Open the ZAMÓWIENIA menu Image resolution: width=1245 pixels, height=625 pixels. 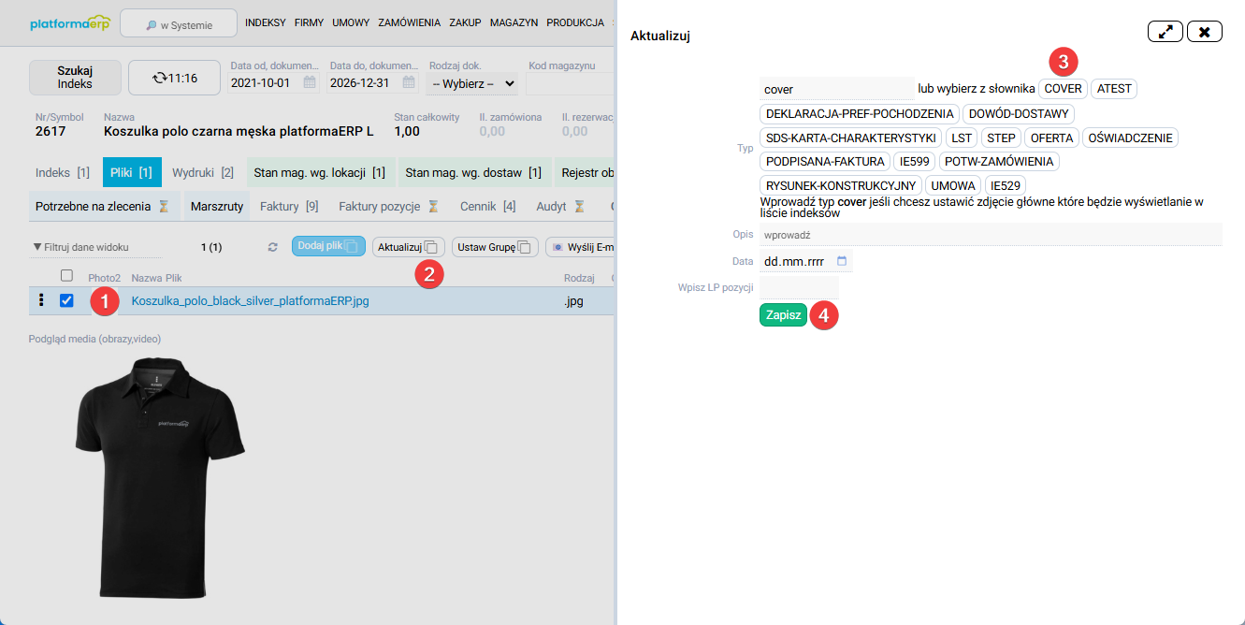409,22
